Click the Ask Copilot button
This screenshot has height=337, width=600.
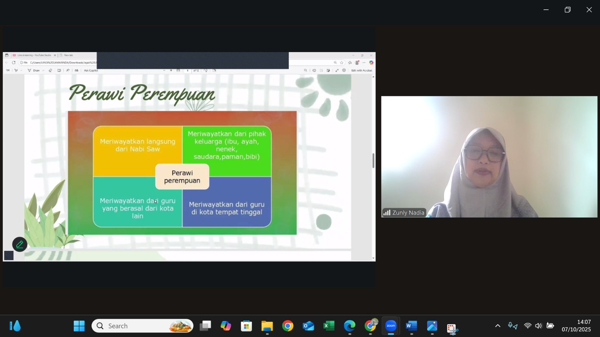[x=91, y=70]
